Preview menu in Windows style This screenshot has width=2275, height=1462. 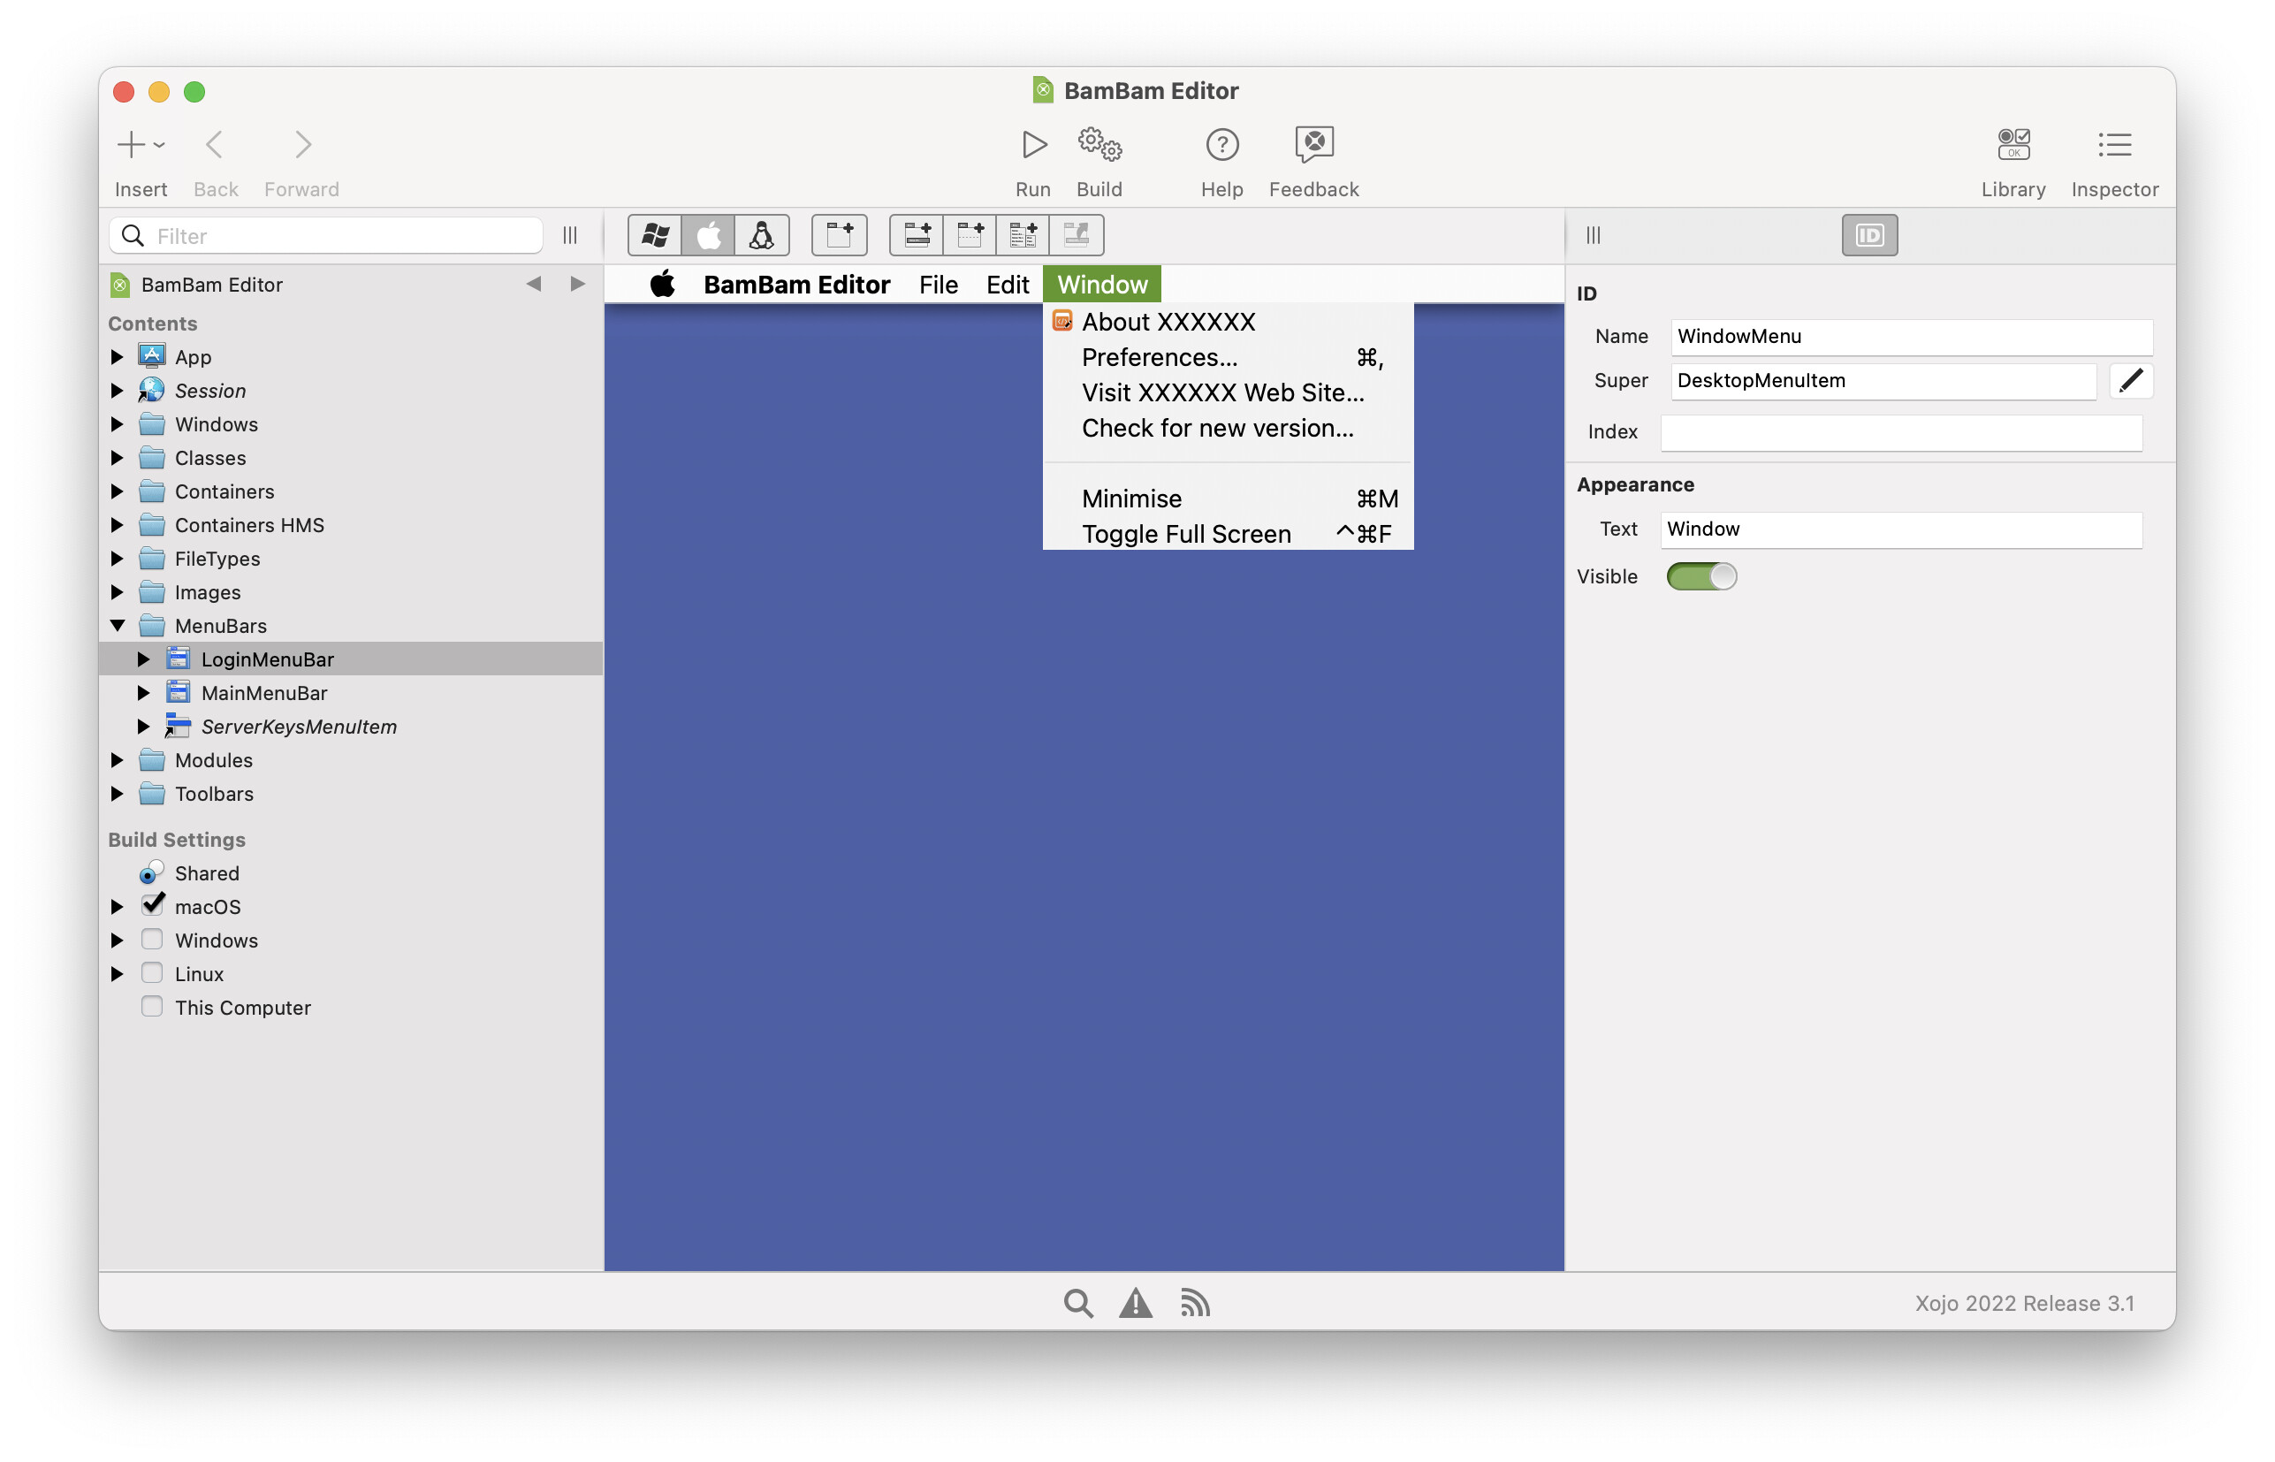(x=655, y=235)
